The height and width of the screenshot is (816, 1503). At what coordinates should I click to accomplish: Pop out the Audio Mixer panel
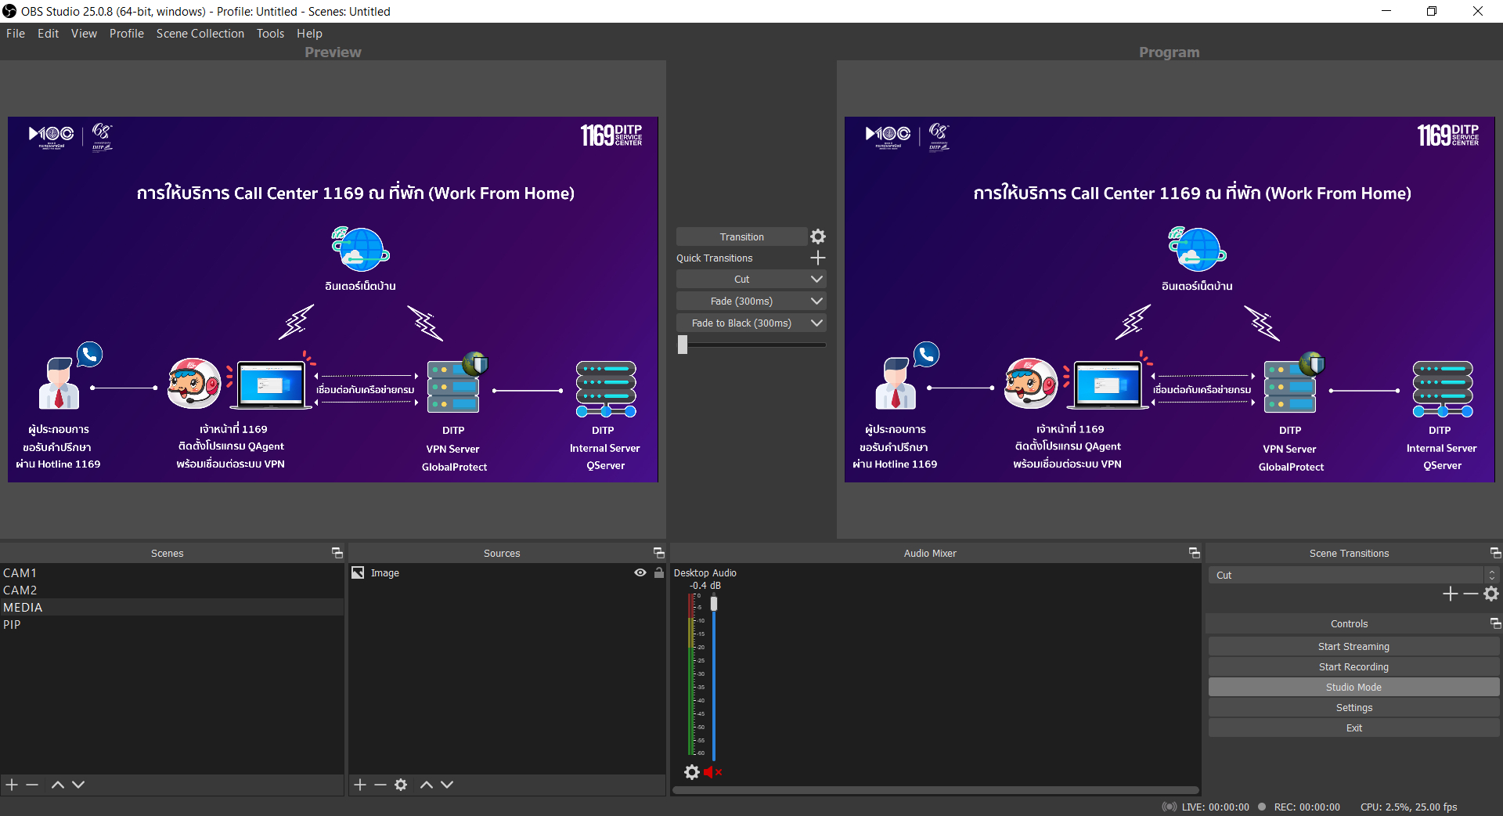point(1193,553)
